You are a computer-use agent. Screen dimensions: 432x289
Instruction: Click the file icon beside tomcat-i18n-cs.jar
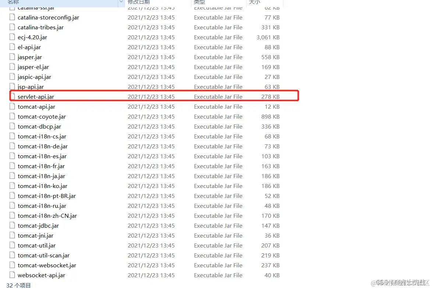[x=12, y=136]
